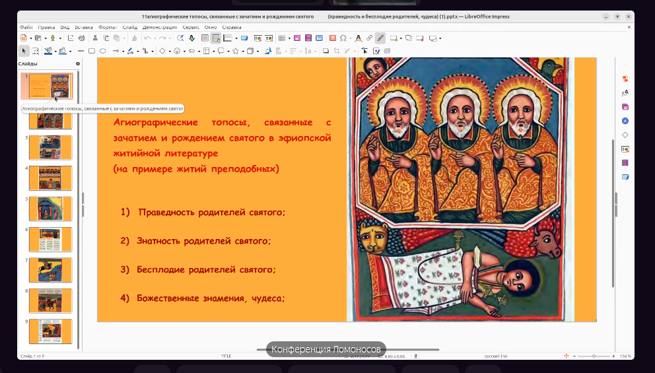Open sidebar Properties deck
Image resolution: width=655 pixels, height=373 pixels.
pos(625,79)
